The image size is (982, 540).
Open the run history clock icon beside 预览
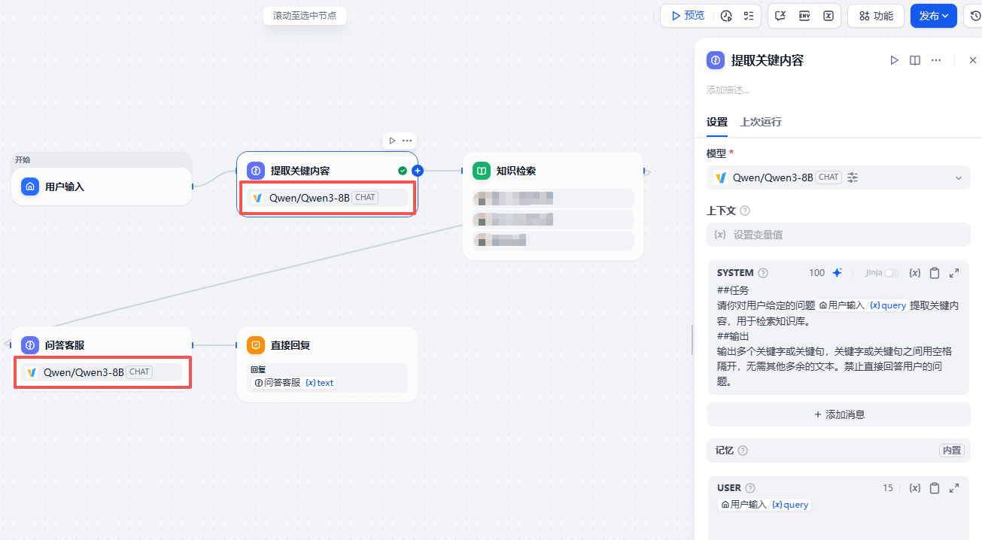tap(726, 16)
